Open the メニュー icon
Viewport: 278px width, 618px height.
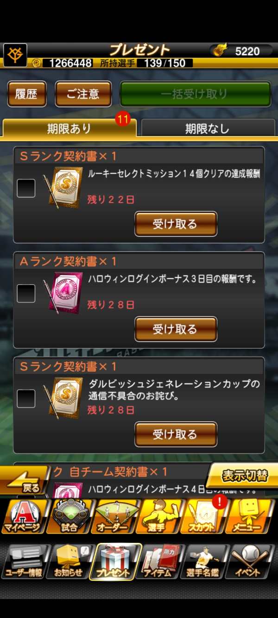pyautogui.click(x=250, y=516)
